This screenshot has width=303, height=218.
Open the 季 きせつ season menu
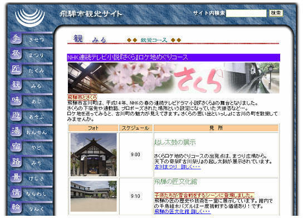[x=31, y=39]
